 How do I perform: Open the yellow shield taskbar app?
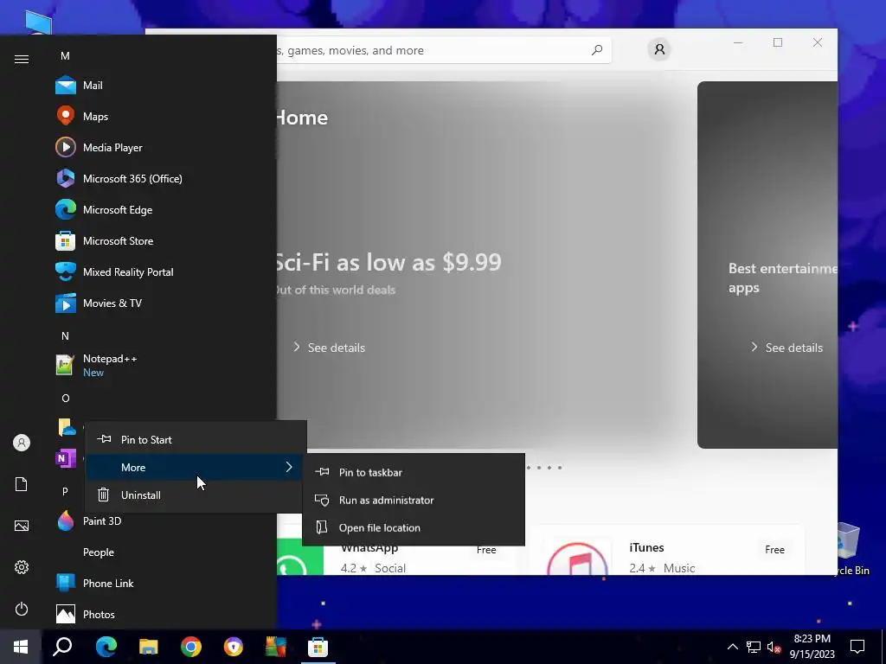[x=234, y=647]
